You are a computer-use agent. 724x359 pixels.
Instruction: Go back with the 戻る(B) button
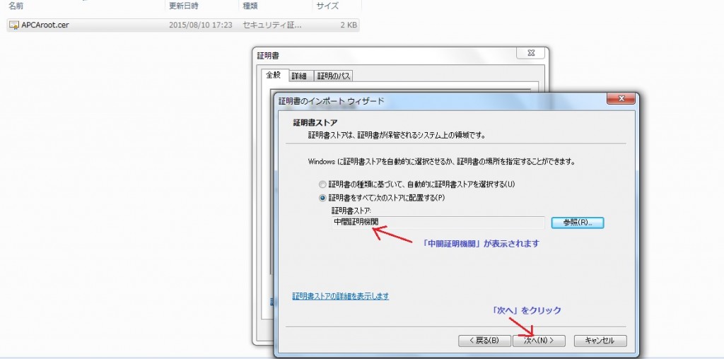click(484, 341)
